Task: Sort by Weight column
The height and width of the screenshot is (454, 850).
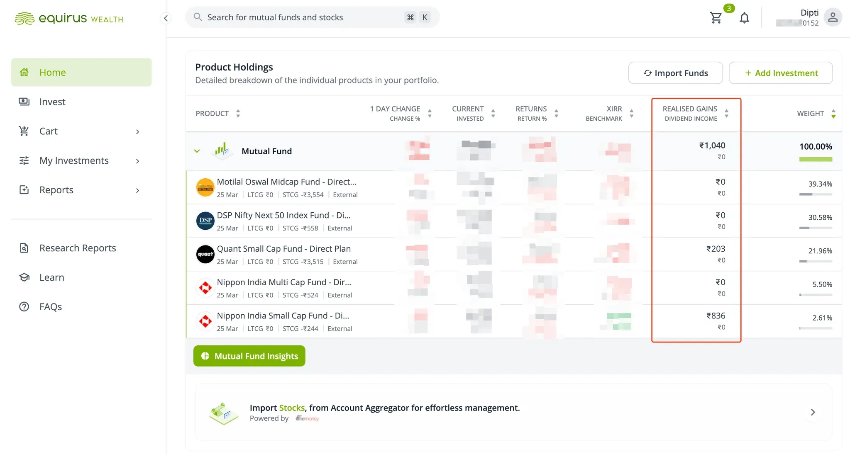Action: point(833,113)
